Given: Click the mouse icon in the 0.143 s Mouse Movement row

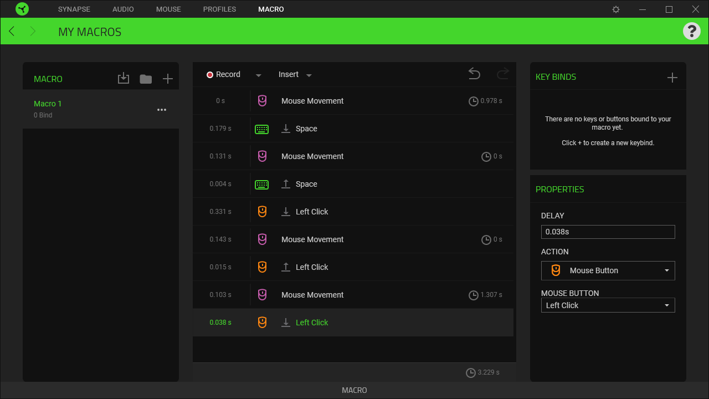Looking at the screenshot, I should (x=263, y=239).
